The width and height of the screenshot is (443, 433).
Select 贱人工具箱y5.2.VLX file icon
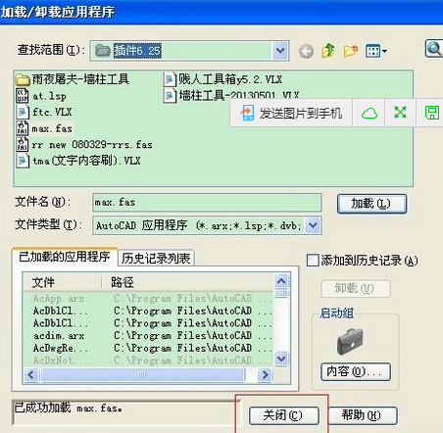(170, 79)
